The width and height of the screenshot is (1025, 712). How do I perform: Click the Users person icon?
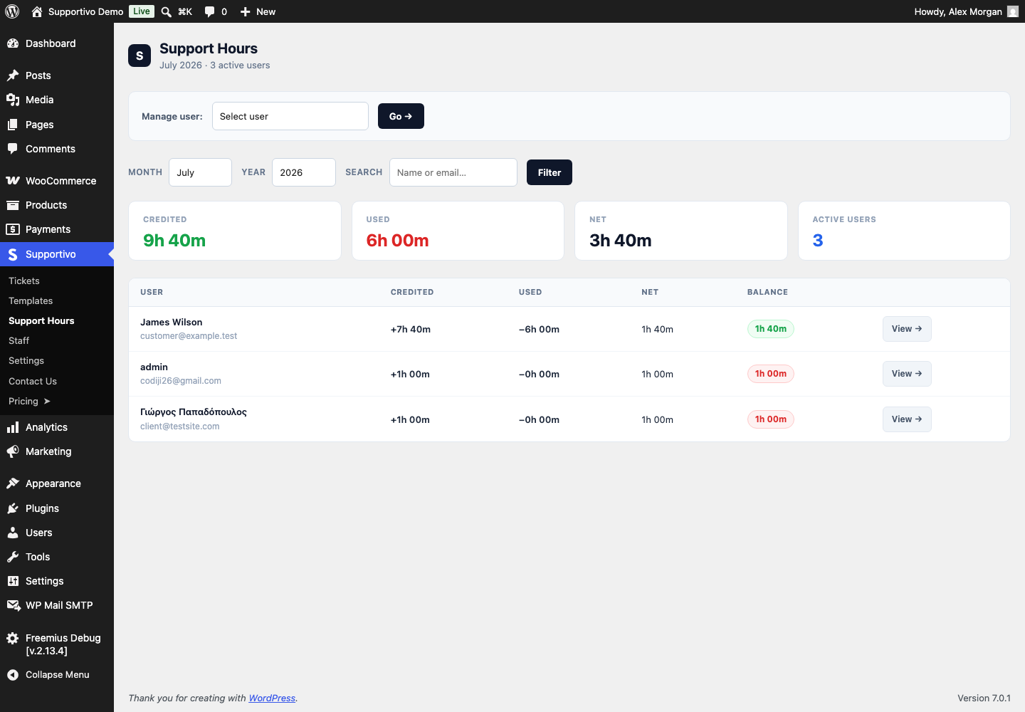pyautogui.click(x=13, y=533)
